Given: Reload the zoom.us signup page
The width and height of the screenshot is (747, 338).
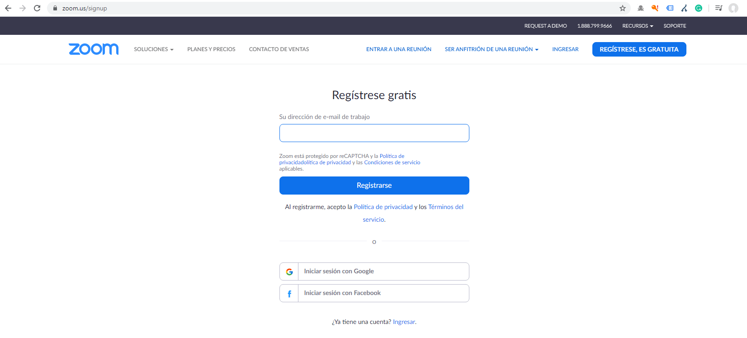Looking at the screenshot, I should pos(37,8).
